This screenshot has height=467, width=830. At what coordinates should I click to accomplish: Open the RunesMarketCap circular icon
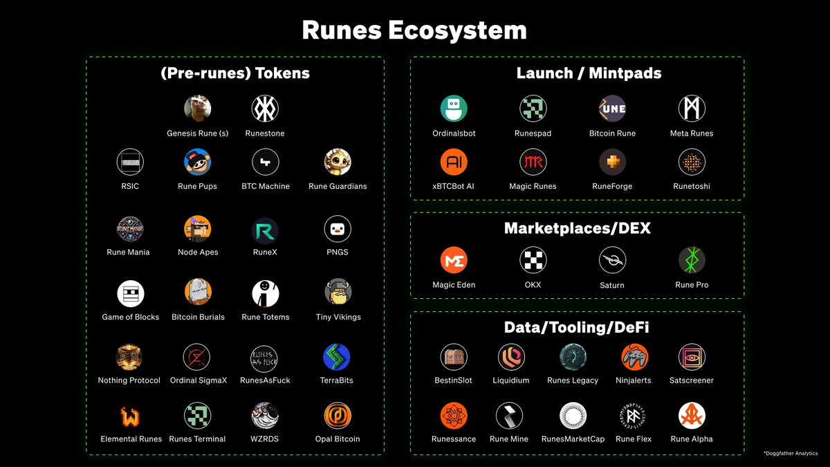[x=573, y=416]
